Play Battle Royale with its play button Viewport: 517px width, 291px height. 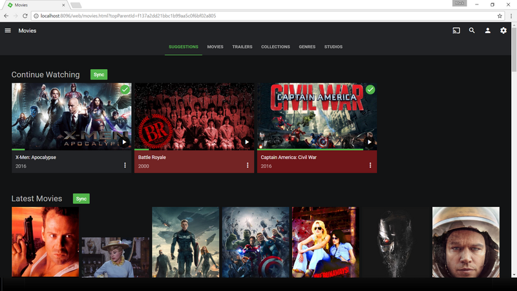pos(247,142)
